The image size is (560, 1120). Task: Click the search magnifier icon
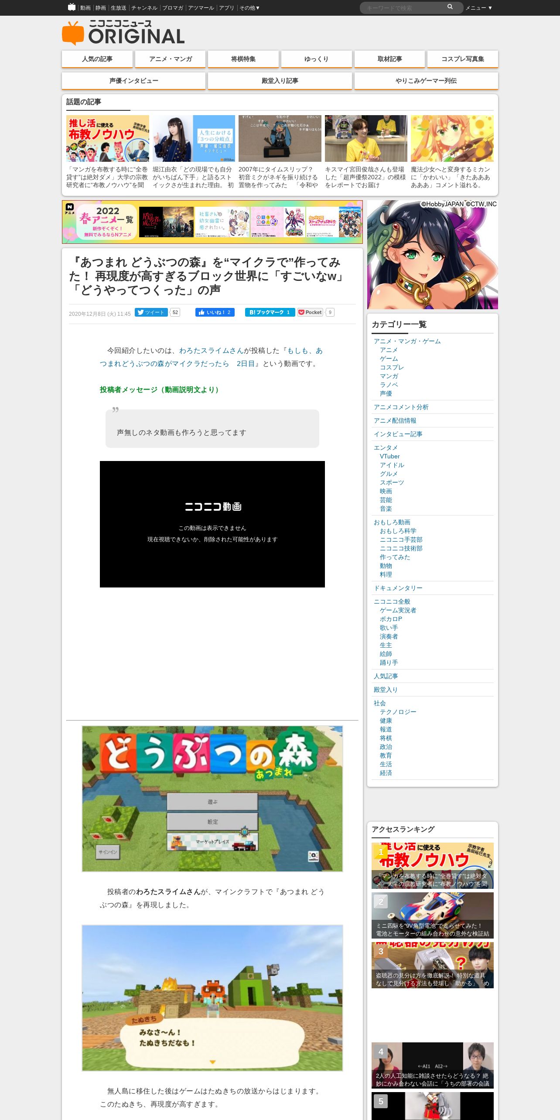450,7
